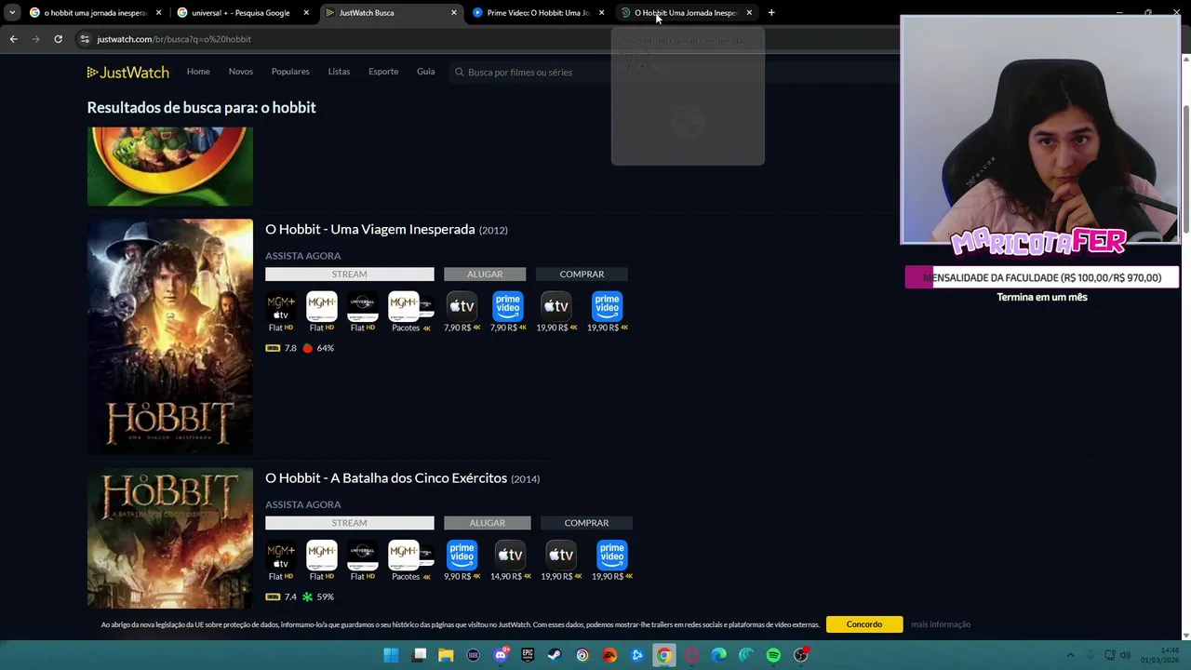Choose Universal+ Amazon Channel for Uma Viagem Inesperada

[362, 306]
